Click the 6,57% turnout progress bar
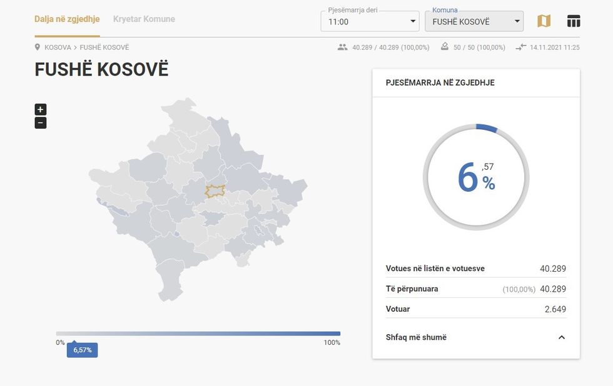The width and height of the screenshot is (613, 386). click(198, 334)
